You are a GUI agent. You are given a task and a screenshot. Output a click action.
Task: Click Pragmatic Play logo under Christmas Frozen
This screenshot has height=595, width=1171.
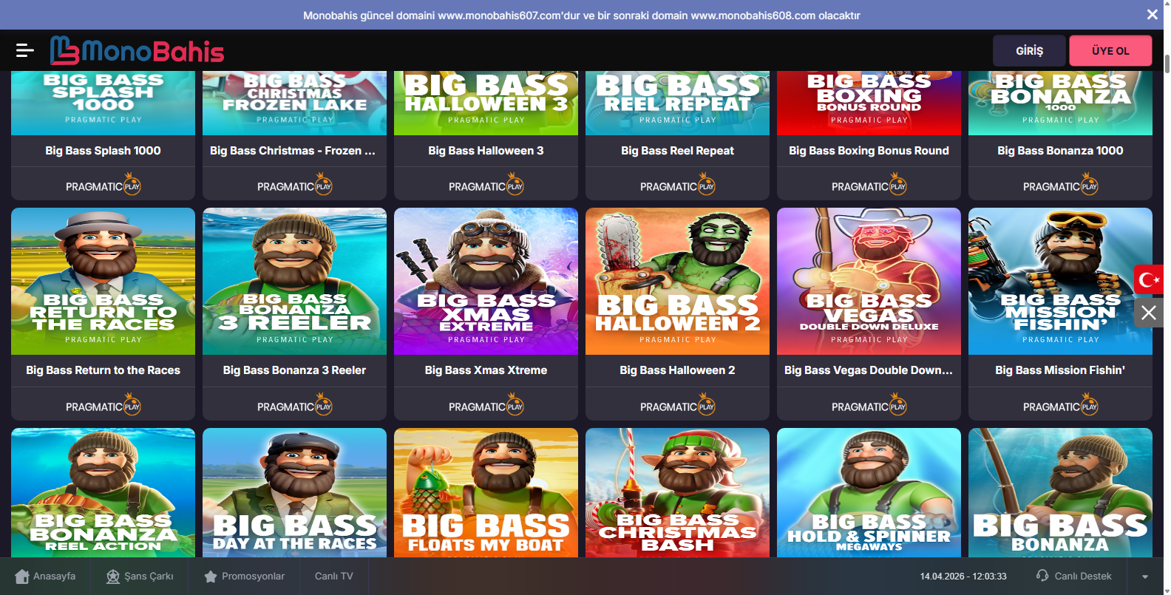click(294, 185)
